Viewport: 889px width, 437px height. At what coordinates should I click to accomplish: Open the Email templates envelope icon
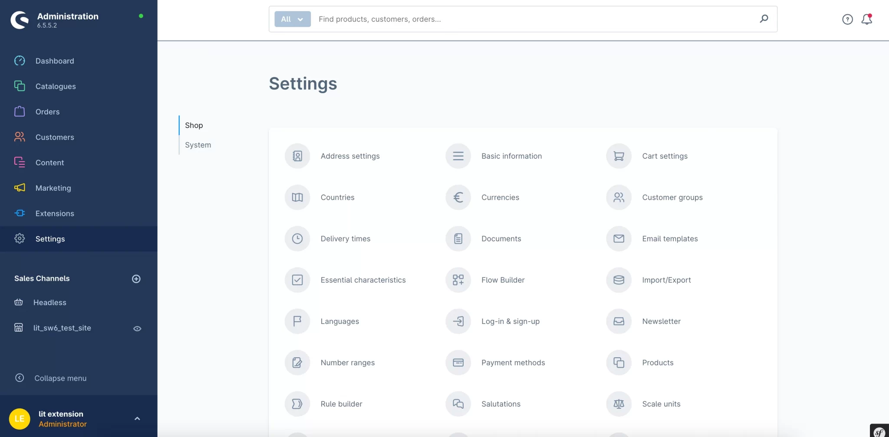[x=618, y=238]
